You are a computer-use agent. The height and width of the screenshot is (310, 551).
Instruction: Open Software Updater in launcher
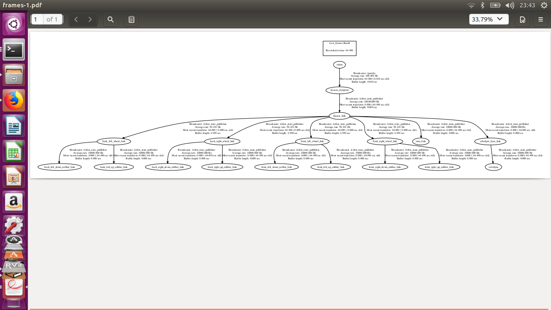pos(14,240)
